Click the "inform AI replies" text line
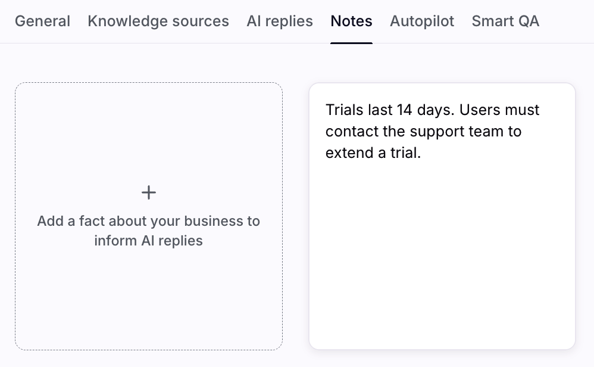The image size is (594, 367). tap(148, 241)
